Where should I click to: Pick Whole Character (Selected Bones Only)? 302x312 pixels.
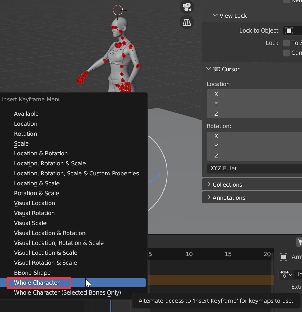coord(67,292)
